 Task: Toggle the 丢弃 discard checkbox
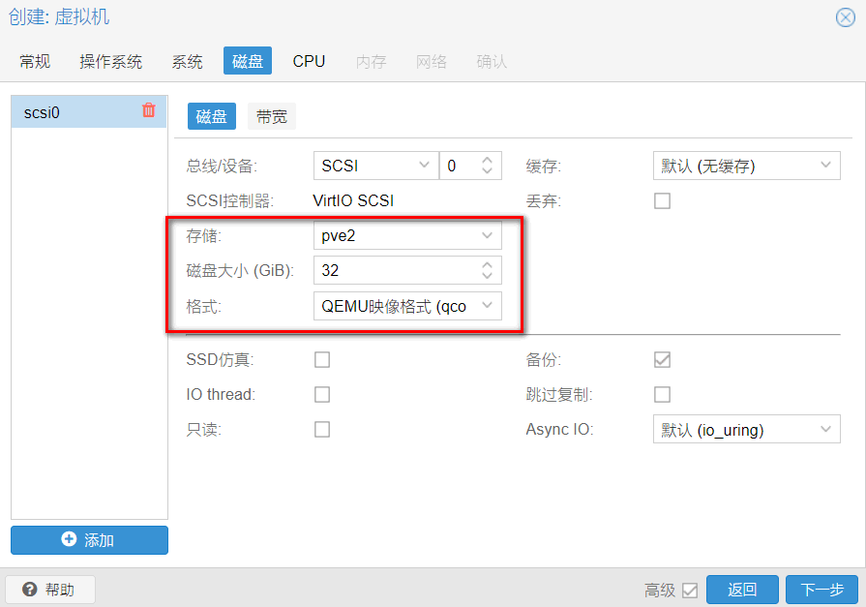pyautogui.click(x=662, y=200)
